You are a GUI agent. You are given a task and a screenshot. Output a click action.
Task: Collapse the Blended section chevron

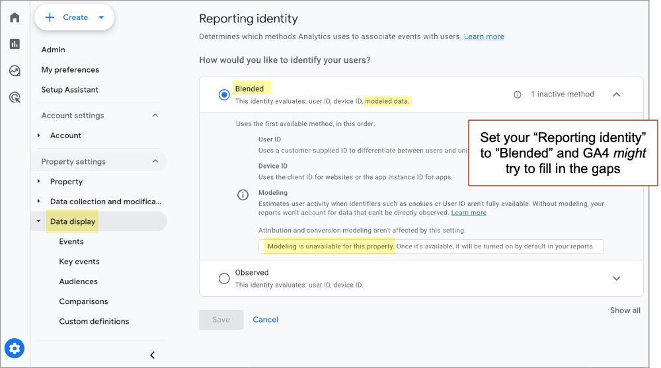(x=616, y=94)
